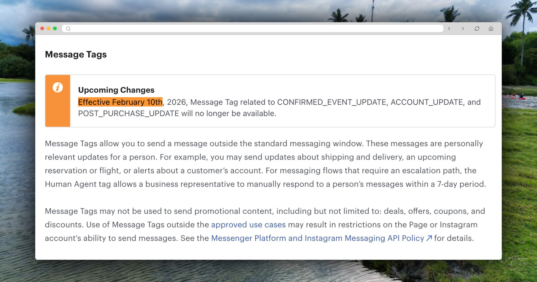This screenshot has height=282, width=537.
Task: Open Messenger Platform and Instagram Messaging API Policy
Action: (317, 238)
